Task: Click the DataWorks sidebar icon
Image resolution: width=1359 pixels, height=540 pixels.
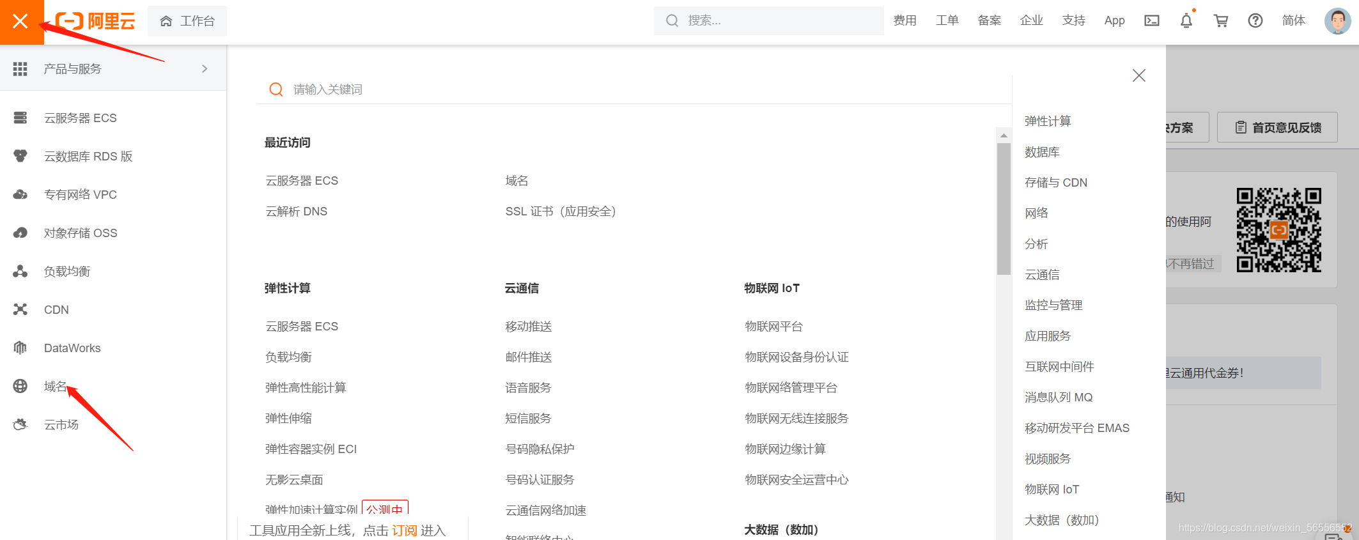Action: pyautogui.click(x=20, y=348)
